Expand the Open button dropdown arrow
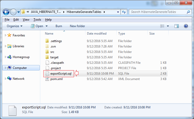 point(46,26)
